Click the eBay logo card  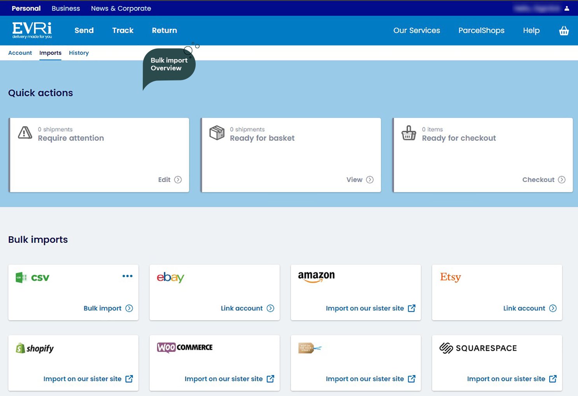pyautogui.click(x=170, y=277)
